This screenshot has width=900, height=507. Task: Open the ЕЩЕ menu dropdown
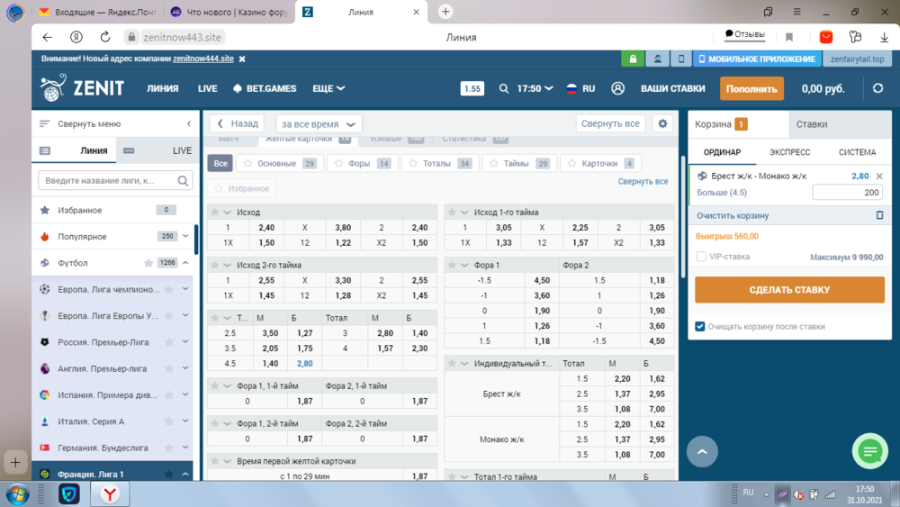coord(328,88)
